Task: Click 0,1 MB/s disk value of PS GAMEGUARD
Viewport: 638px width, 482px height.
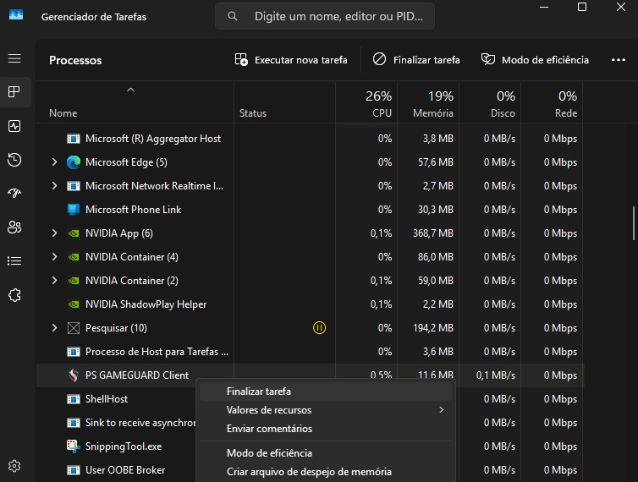Action: point(496,375)
